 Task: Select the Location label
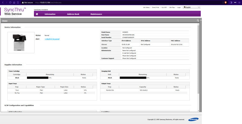[104, 48]
